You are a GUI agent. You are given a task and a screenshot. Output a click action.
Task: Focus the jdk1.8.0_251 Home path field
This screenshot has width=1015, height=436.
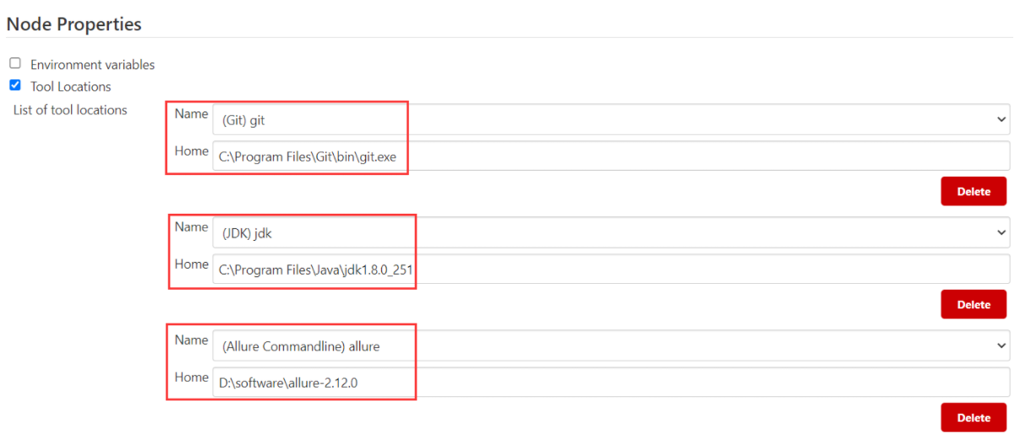click(610, 270)
